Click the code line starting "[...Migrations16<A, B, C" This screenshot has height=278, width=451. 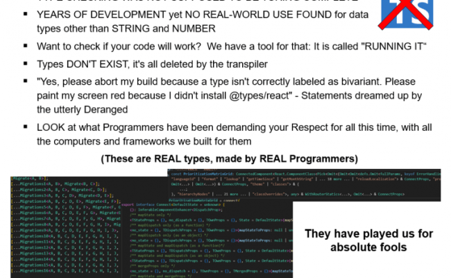[x=65, y=271]
